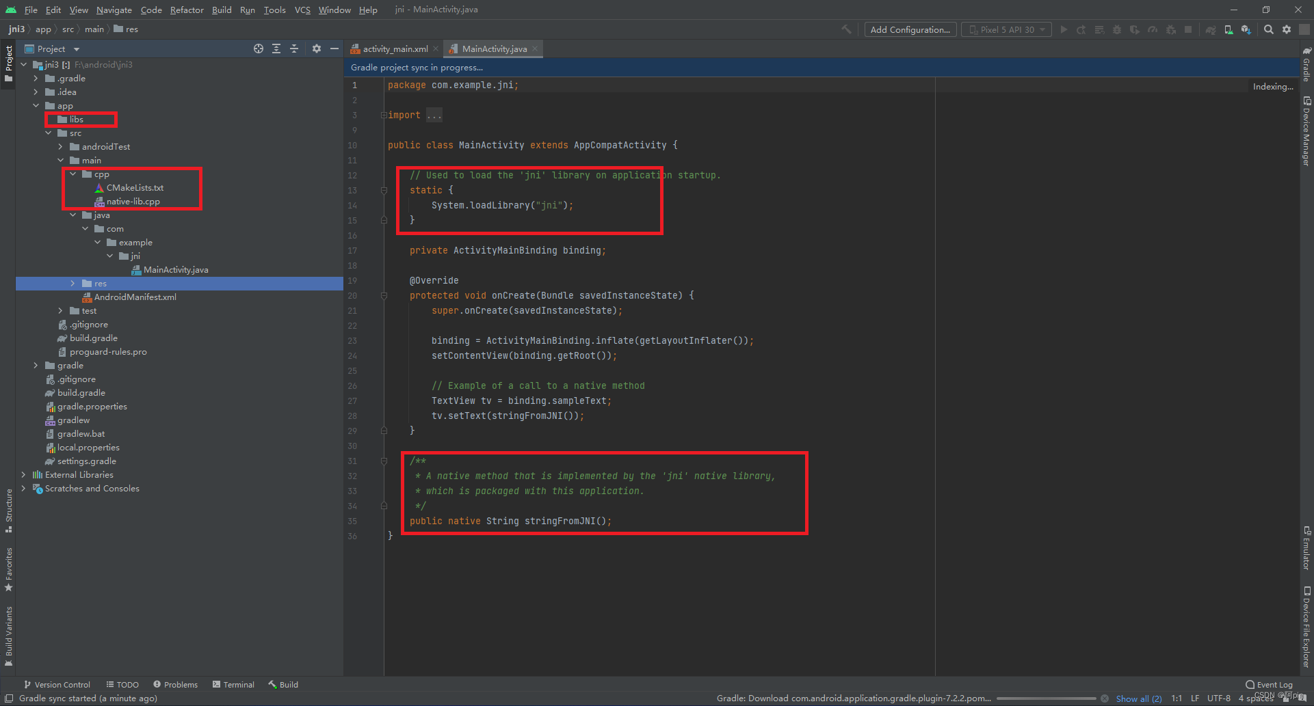The image size is (1314, 706).
Task: Click the src breadcrumb in navigation bar
Action: point(68,29)
